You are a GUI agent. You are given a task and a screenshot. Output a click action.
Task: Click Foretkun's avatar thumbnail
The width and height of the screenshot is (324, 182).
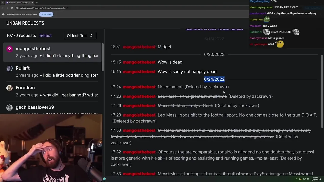tap(9, 88)
